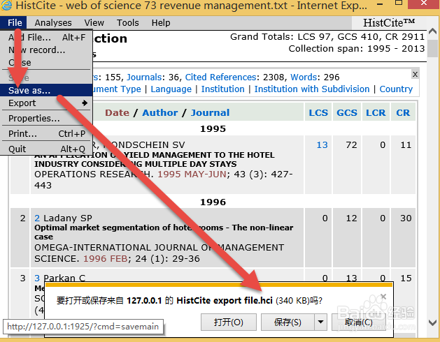
Task: Click the 1995 year heading
Action: point(213,128)
